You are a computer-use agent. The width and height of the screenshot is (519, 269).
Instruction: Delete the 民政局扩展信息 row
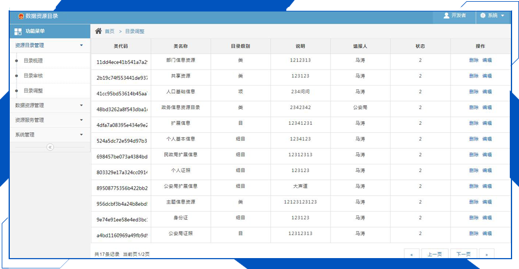point(473,155)
